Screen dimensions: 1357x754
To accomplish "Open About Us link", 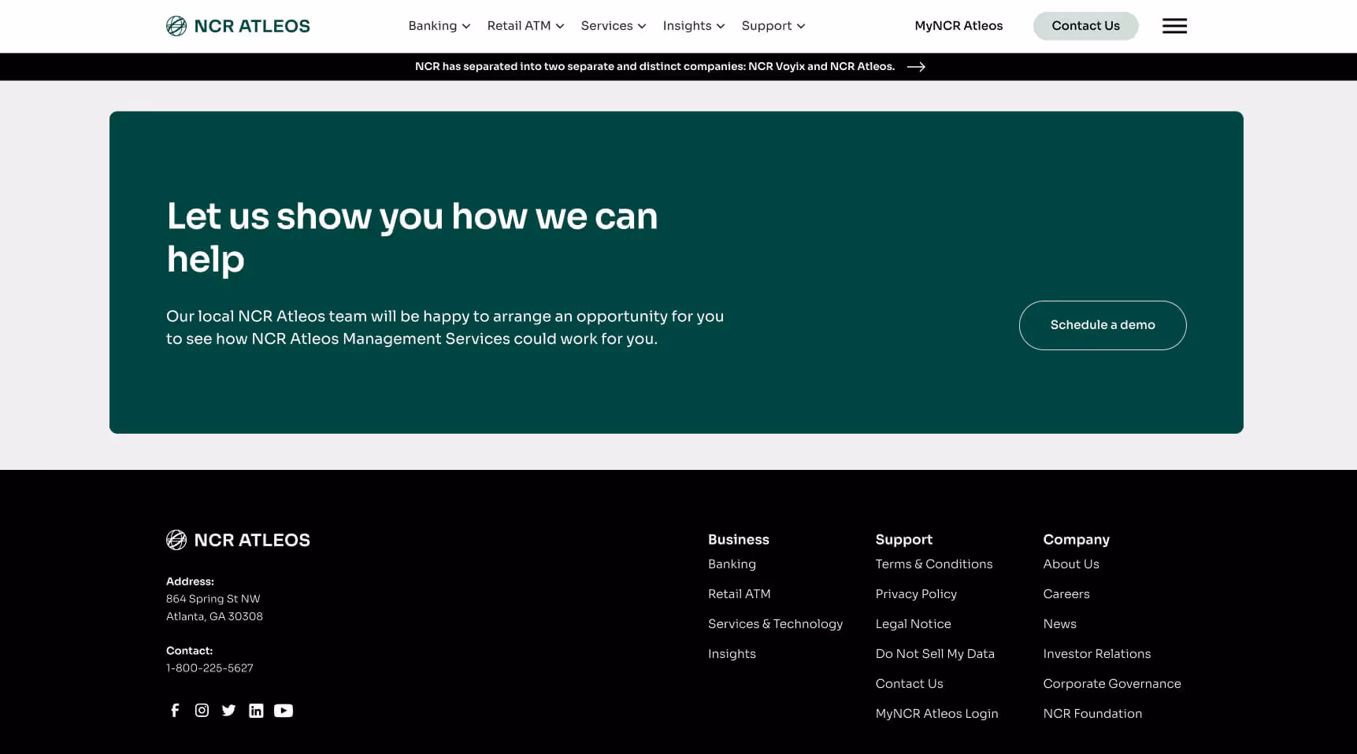I will 1071,564.
